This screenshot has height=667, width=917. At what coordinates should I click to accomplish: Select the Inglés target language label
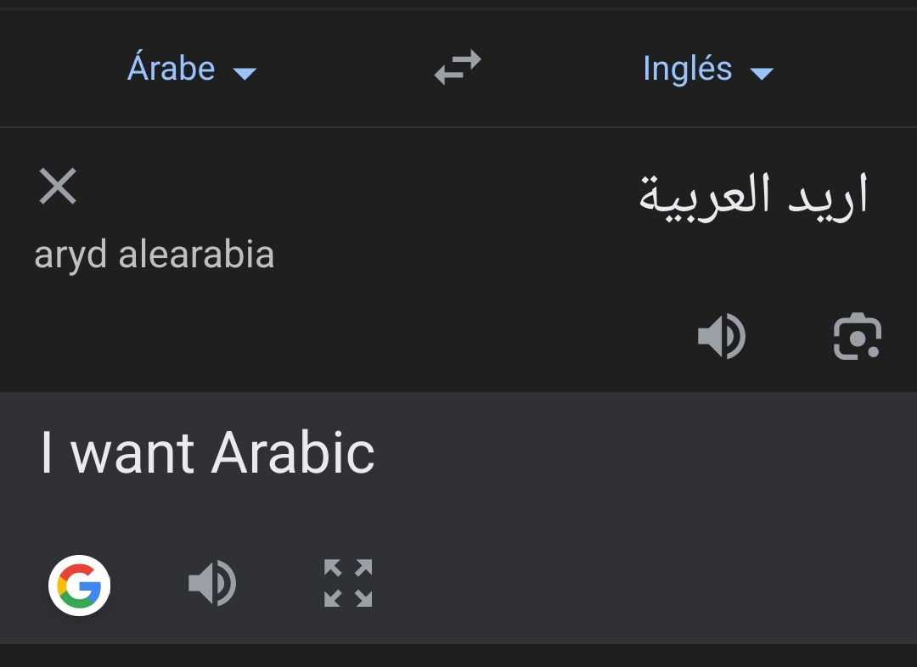(687, 68)
